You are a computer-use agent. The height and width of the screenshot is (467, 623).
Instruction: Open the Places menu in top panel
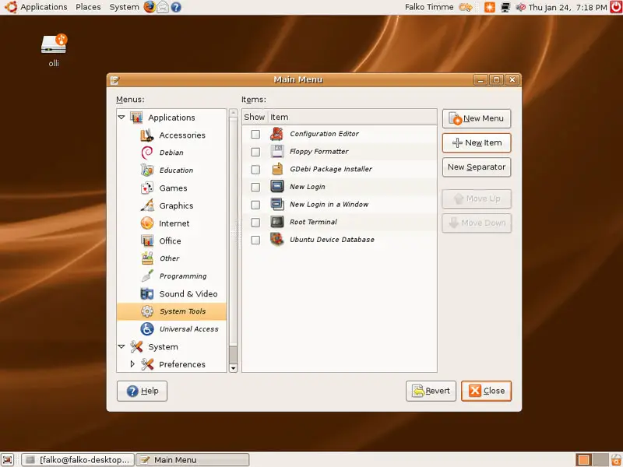click(88, 7)
